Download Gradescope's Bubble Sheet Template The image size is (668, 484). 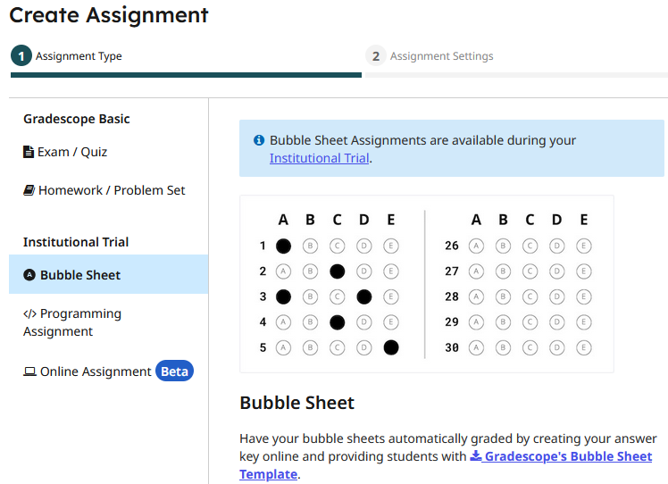pos(568,456)
